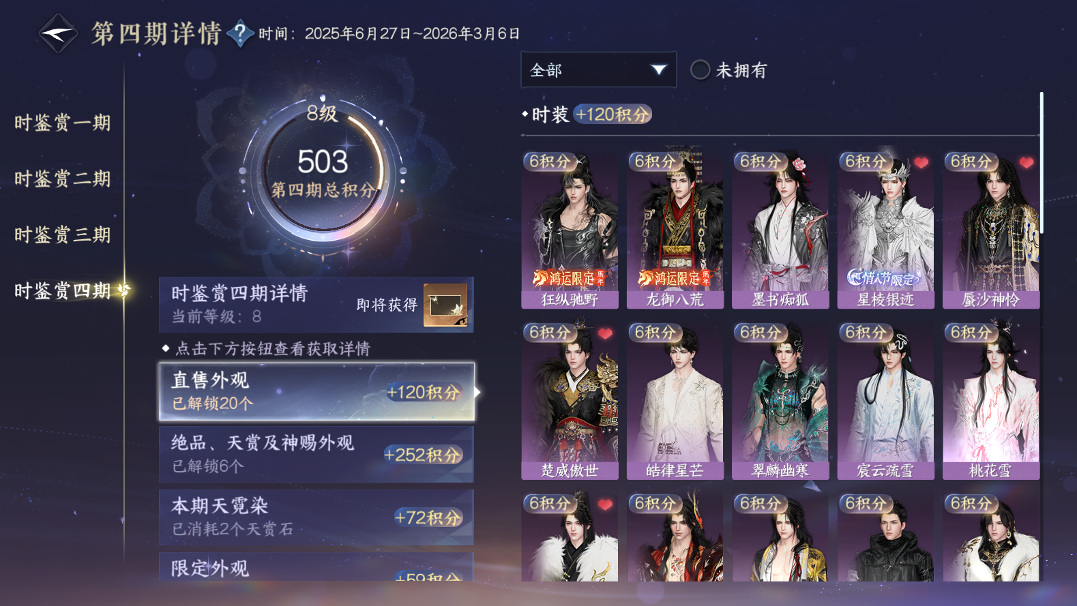Click the back arrow diamond icon
This screenshot has width=1077, height=606.
click(x=57, y=33)
